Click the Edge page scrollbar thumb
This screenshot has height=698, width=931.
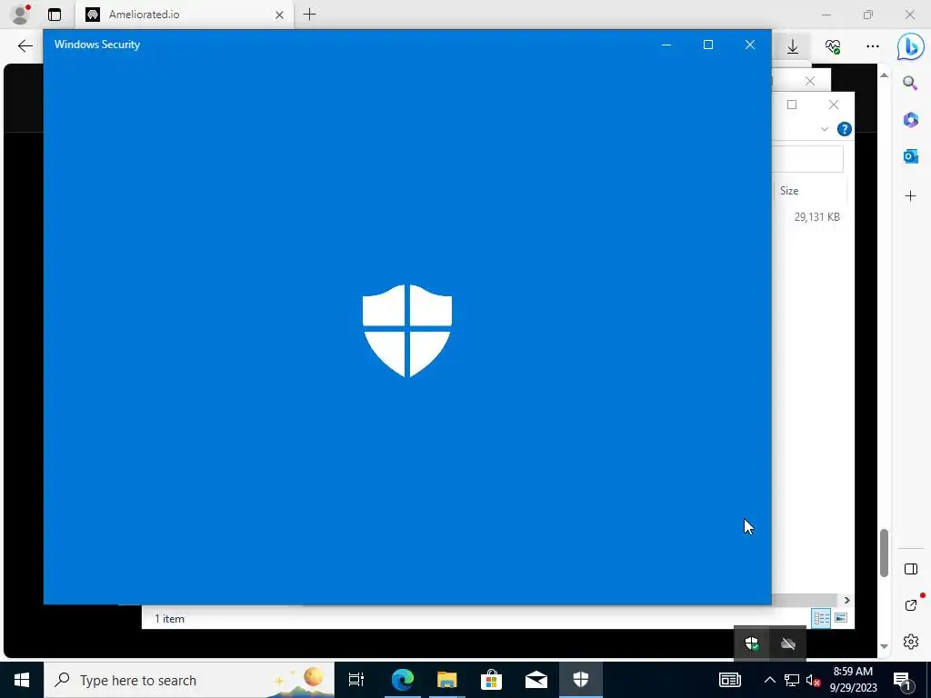(x=884, y=553)
